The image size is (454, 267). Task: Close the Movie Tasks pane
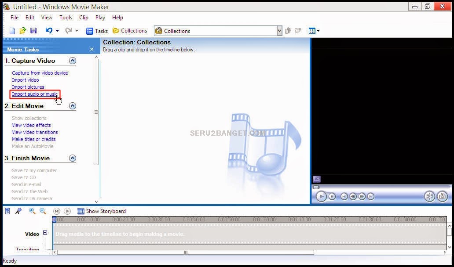pos(92,50)
